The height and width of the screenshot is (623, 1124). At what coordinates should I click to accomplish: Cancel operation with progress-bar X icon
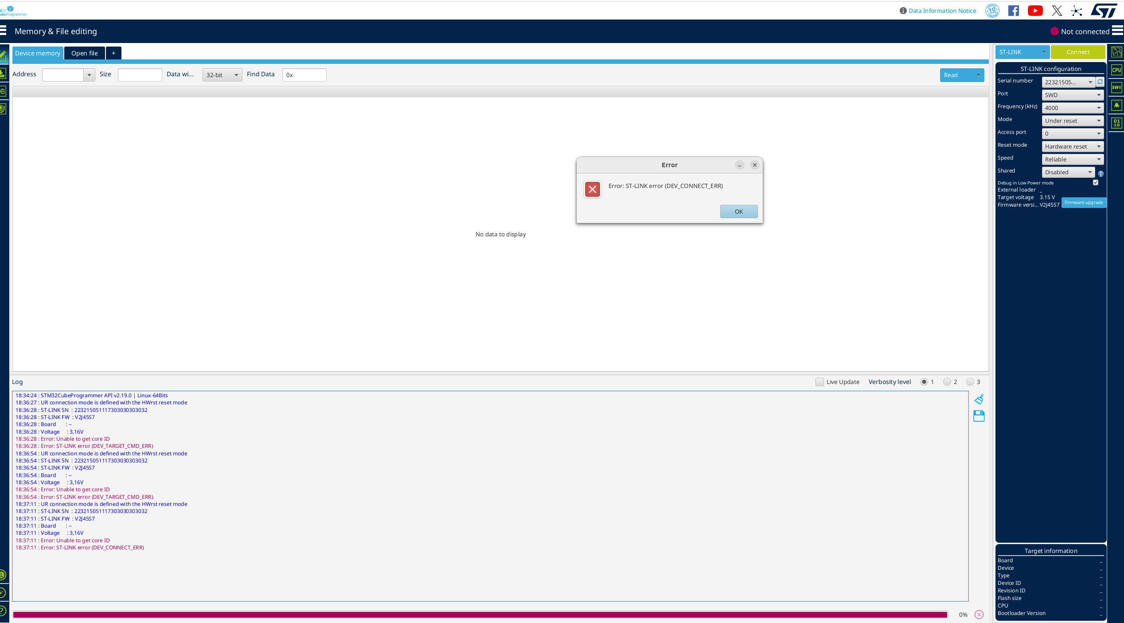click(x=979, y=615)
